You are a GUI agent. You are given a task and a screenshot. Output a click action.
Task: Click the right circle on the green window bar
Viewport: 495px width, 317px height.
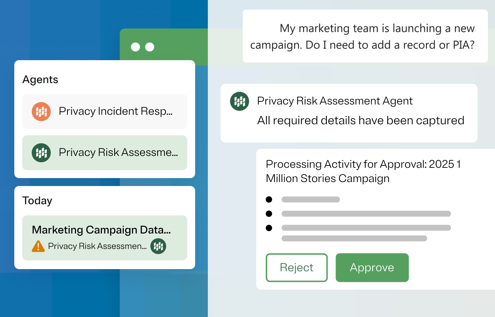click(x=150, y=47)
